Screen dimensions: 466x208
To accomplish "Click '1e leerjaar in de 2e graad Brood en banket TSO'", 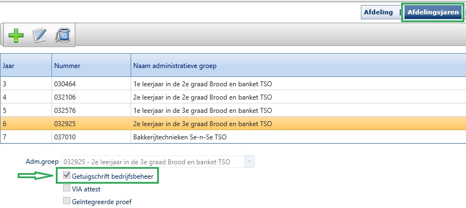I will click(x=203, y=84).
